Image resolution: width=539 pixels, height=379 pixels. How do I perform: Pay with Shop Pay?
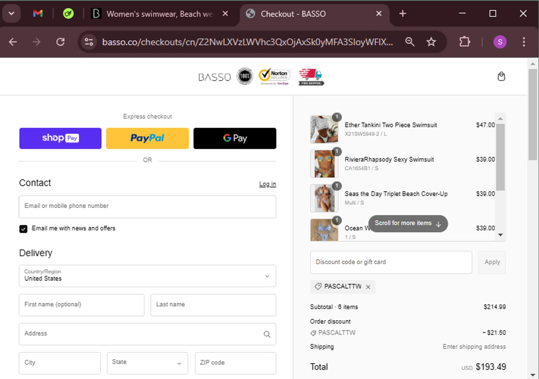point(60,138)
